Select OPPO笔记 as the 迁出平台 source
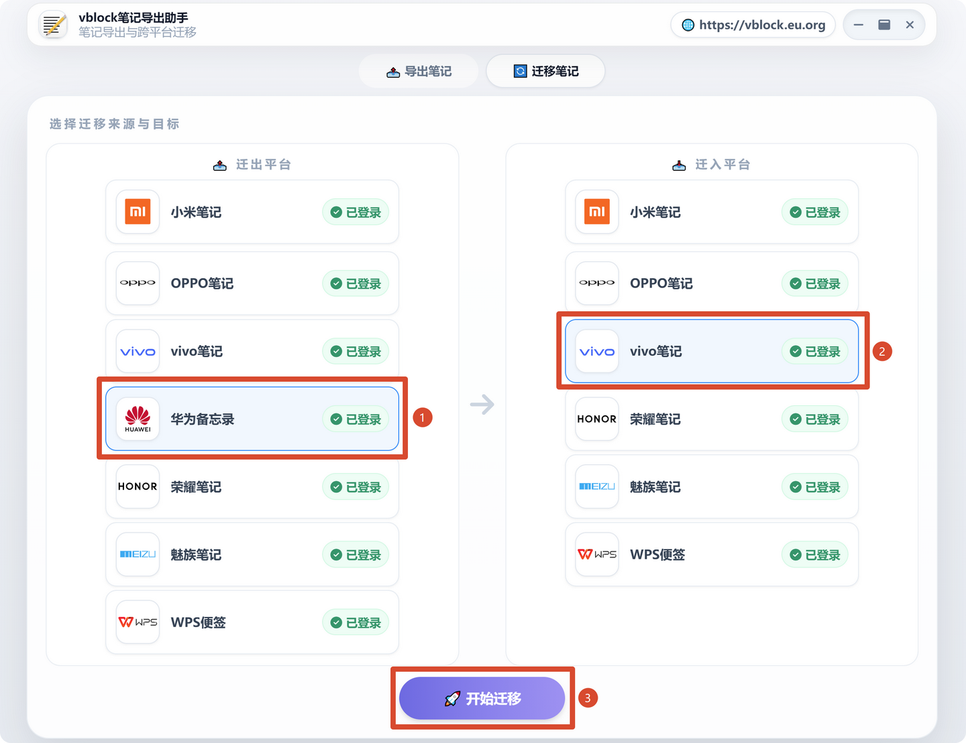 252,283
